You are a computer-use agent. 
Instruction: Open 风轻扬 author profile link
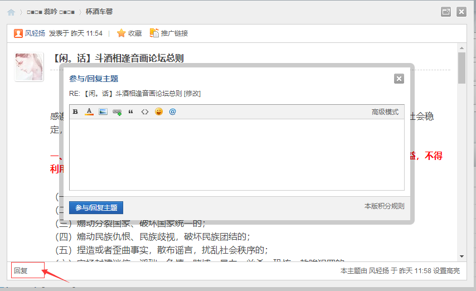(35, 33)
